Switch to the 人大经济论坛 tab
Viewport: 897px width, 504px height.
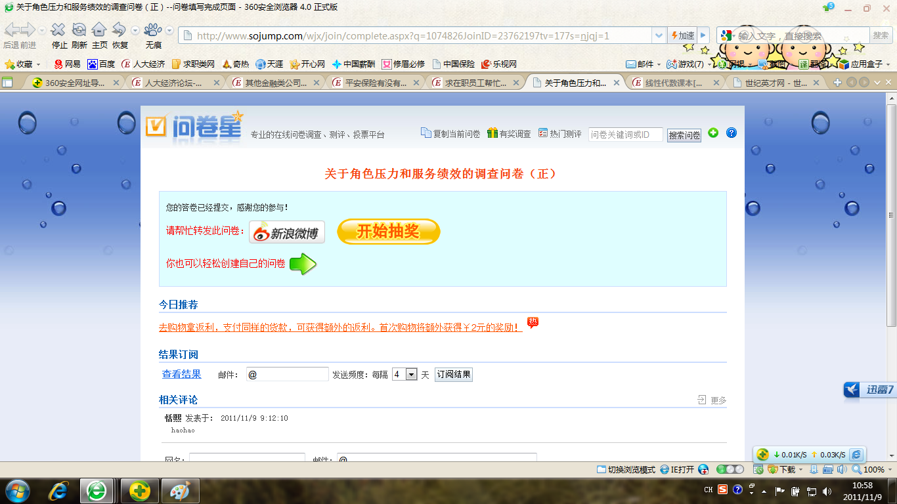(x=174, y=83)
